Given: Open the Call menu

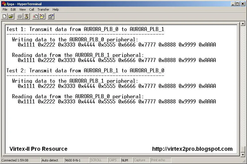Looking at the screenshot, I should point(32,9).
